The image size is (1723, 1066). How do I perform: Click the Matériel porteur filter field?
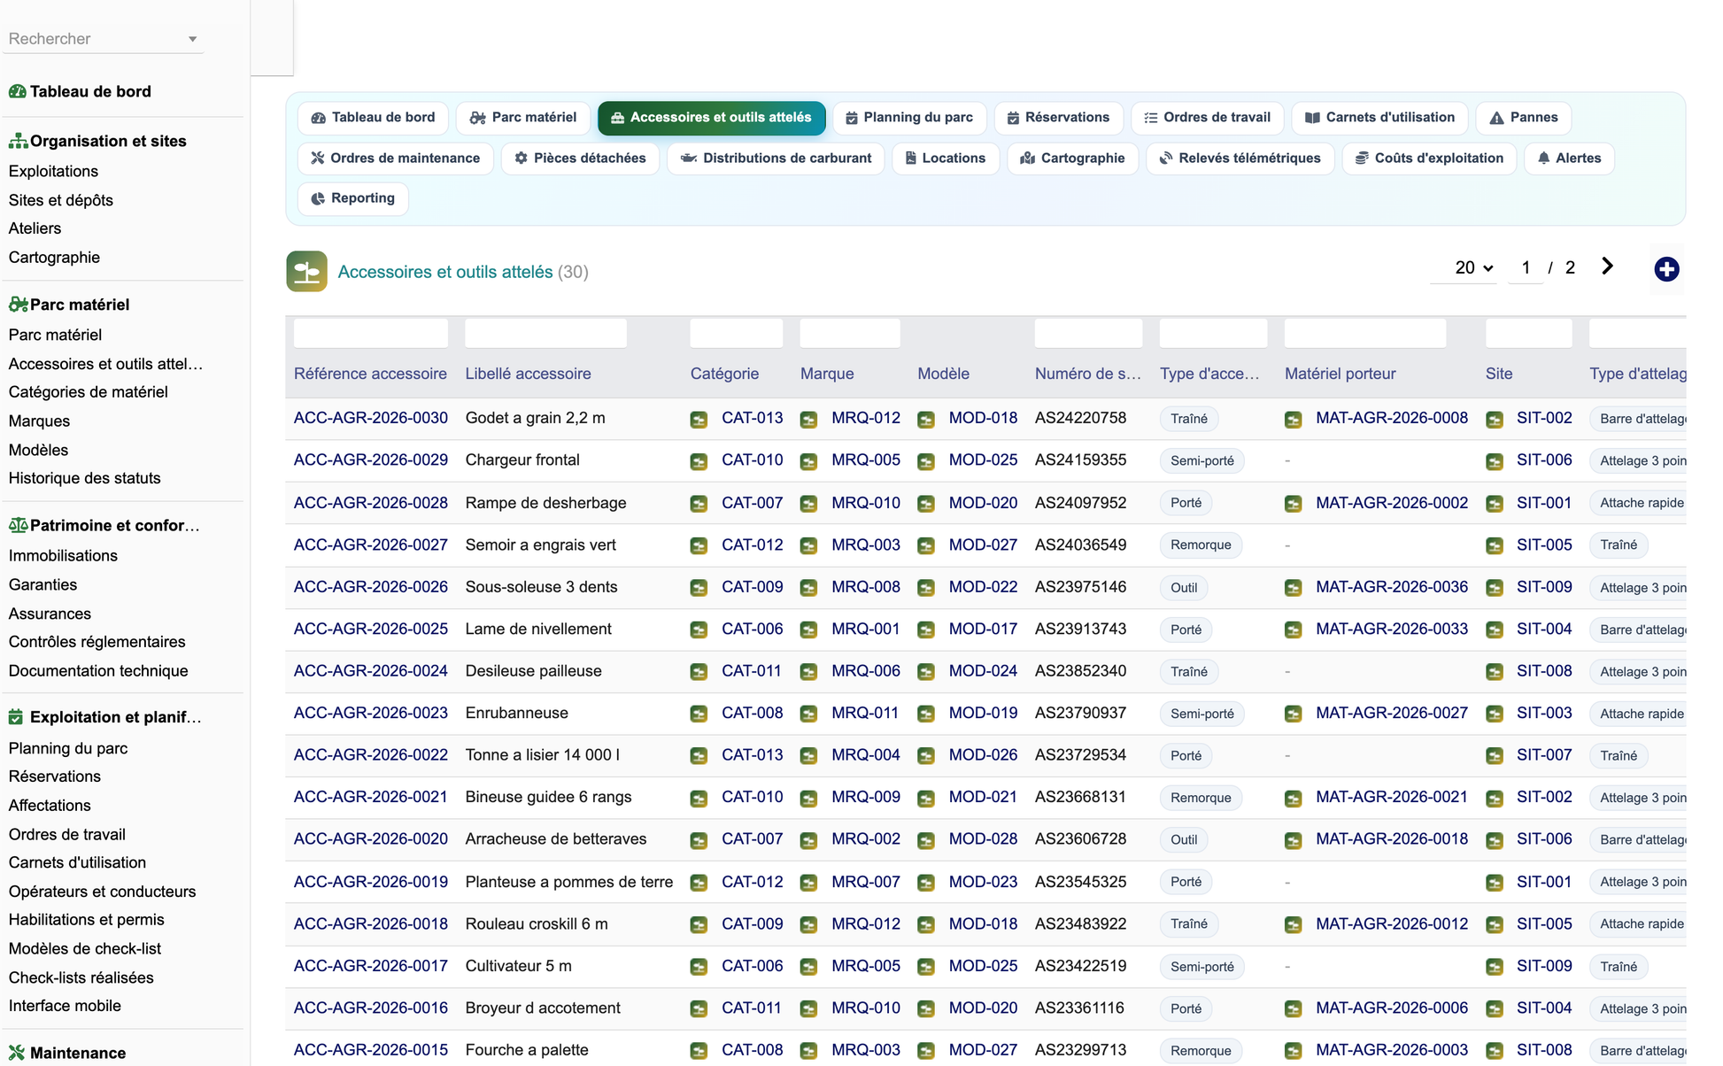(x=1364, y=334)
